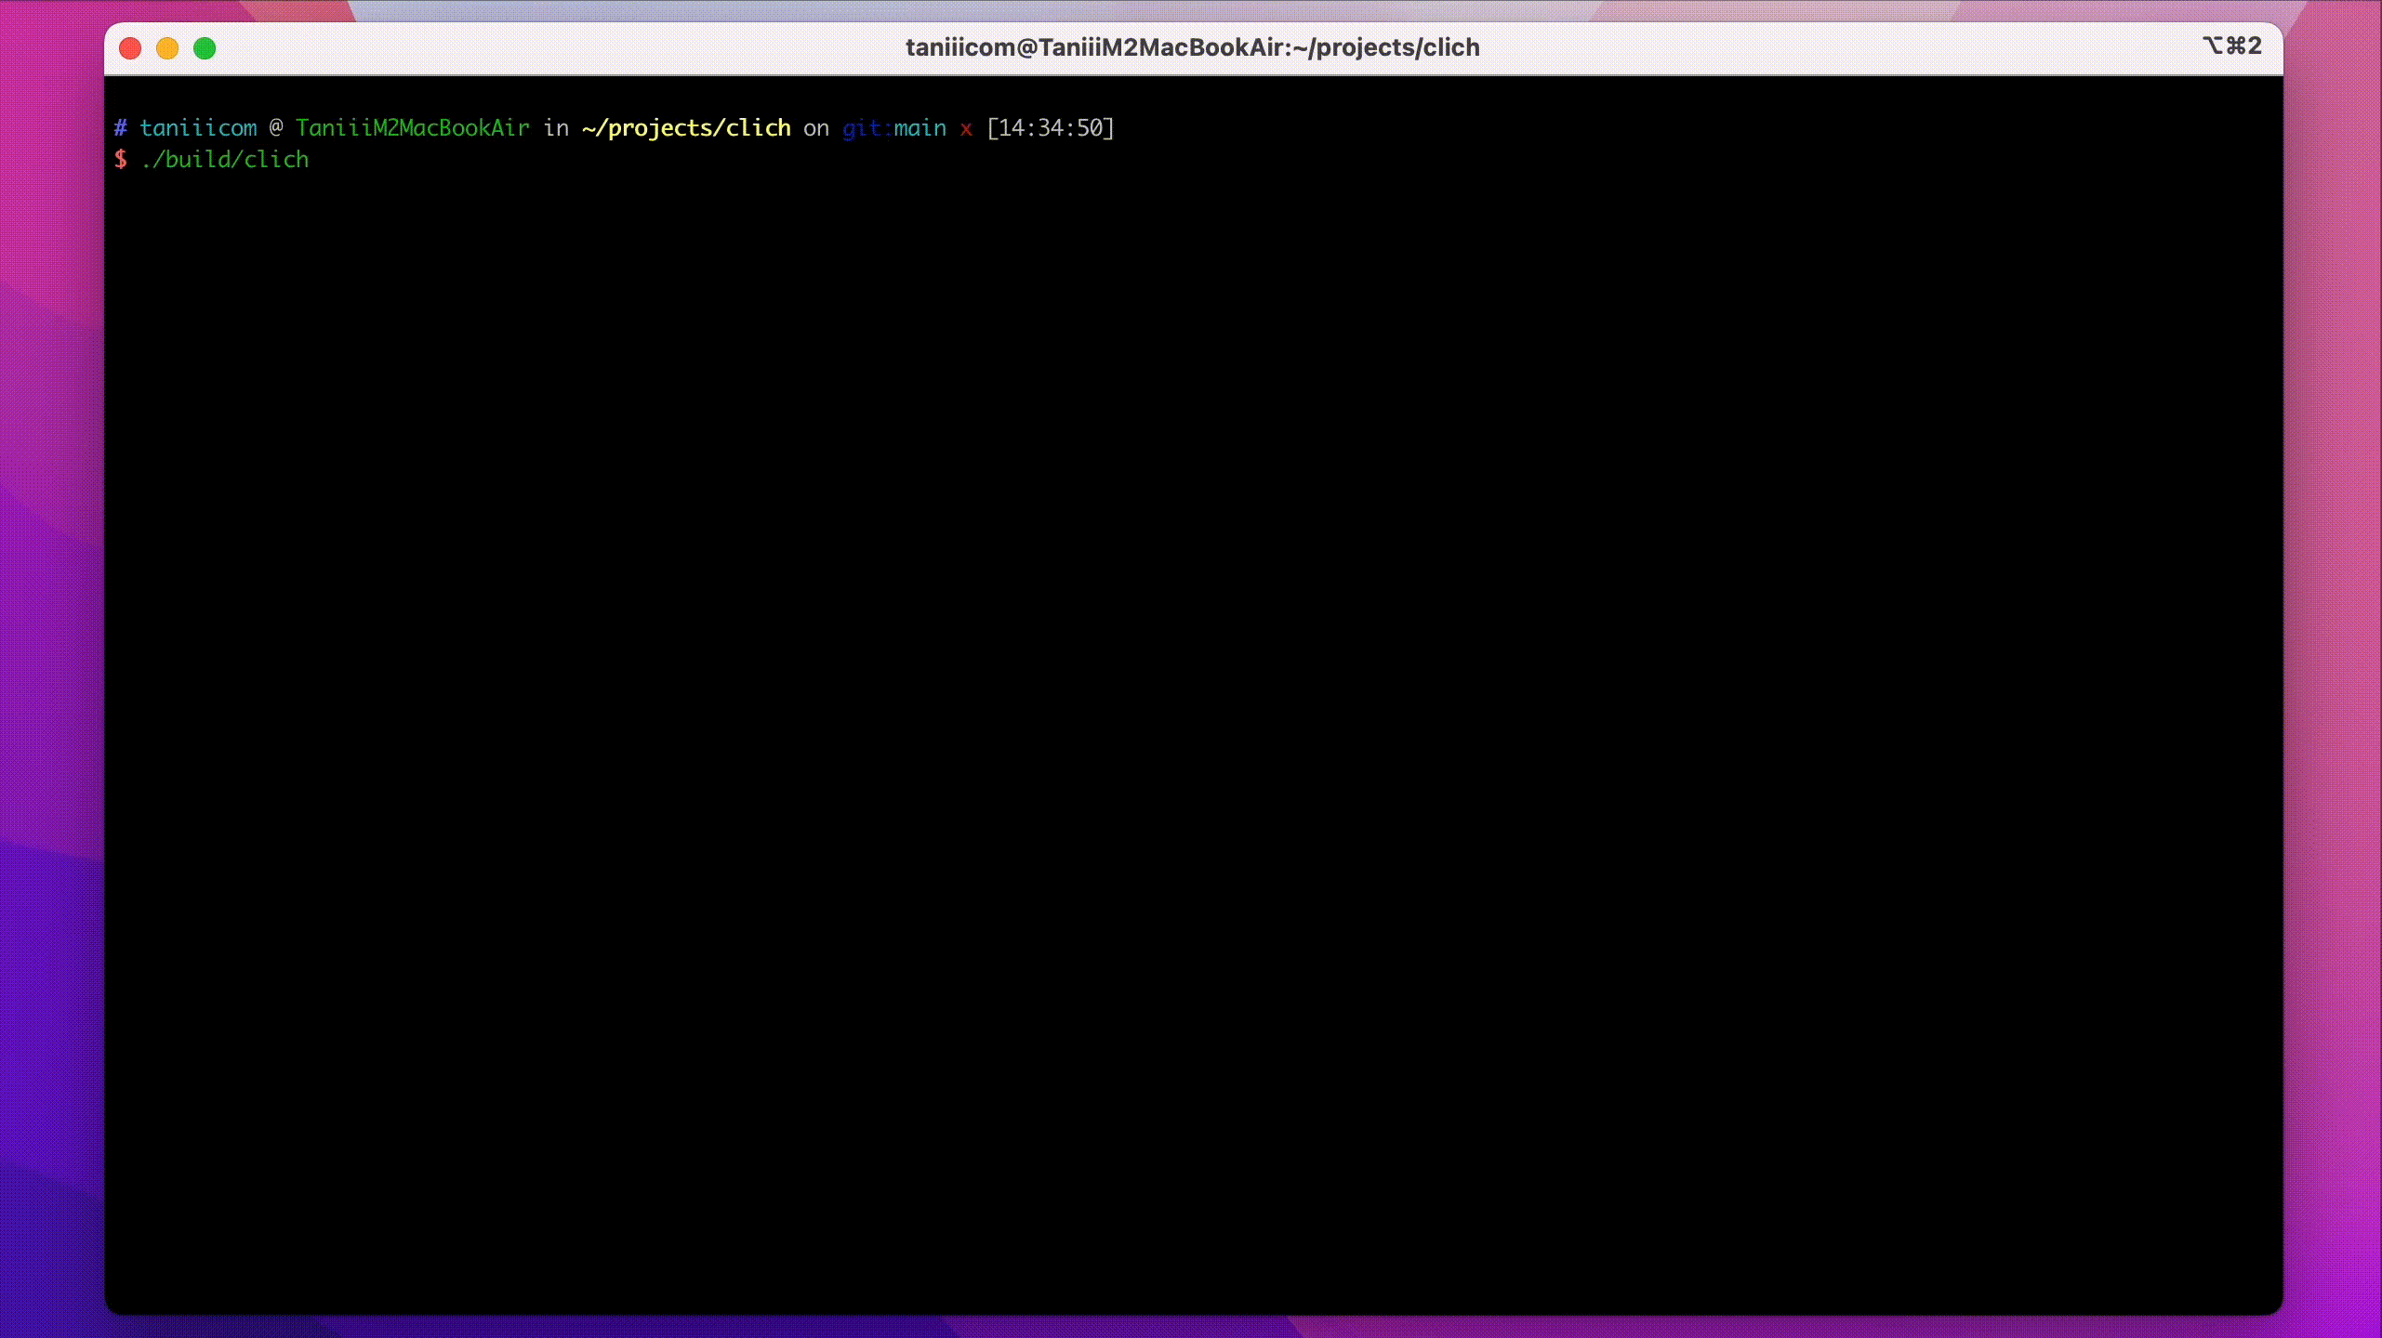
Task: Click the @ separator between user and host
Action: (x=276, y=127)
